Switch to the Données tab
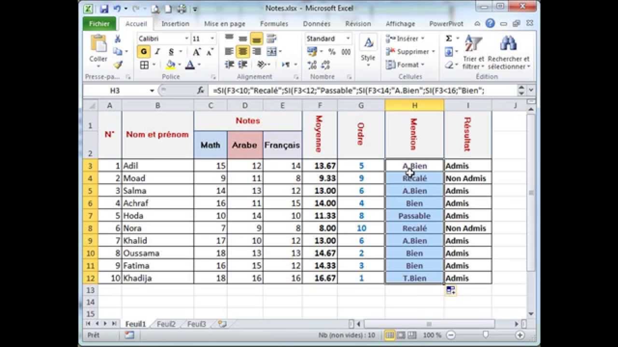 coord(317,24)
